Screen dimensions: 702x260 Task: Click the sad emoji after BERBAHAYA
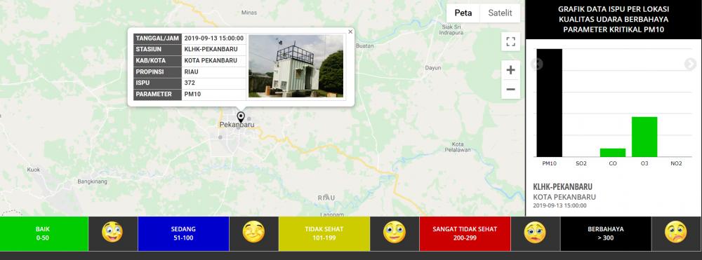coord(675,232)
